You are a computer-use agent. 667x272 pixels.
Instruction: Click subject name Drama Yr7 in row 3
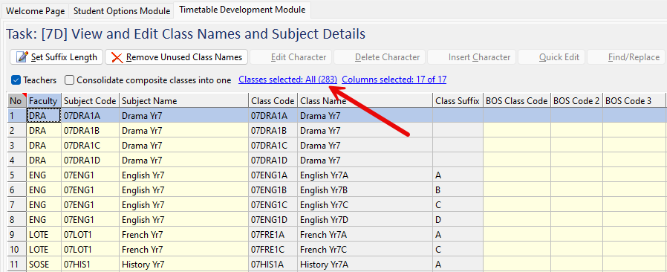pyautogui.click(x=183, y=146)
